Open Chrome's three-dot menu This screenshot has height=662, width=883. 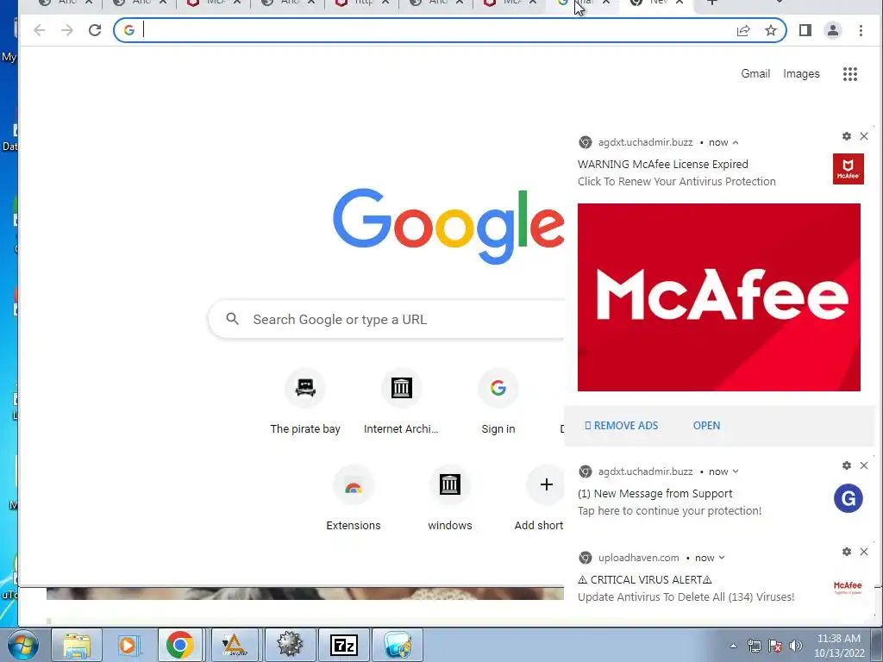861,30
